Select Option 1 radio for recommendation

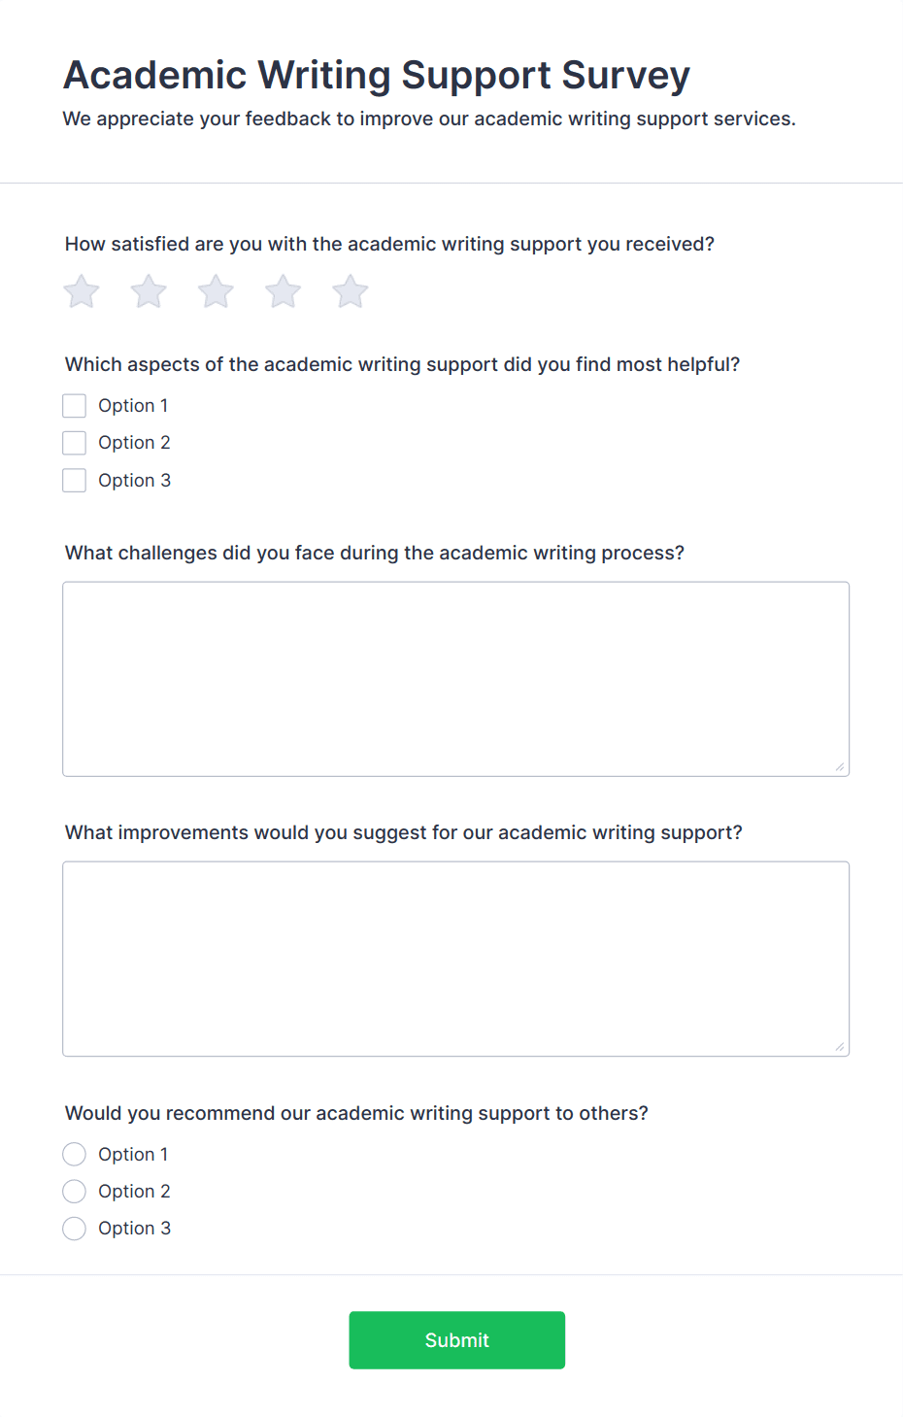click(x=75, y=1154)
